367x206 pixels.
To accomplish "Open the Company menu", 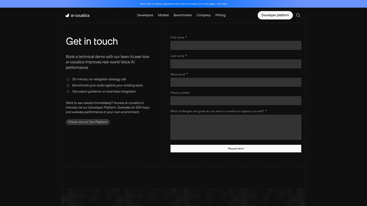I will [x=204, y=15].
